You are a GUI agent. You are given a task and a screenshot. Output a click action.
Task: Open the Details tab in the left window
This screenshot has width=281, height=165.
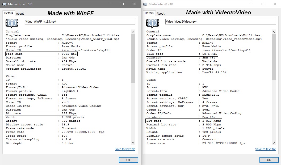click(9, 13)
